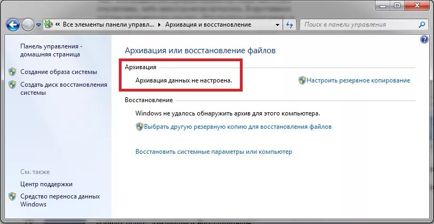Open Help via the blue question mark
434x224 pixels.
pos(424,39)
